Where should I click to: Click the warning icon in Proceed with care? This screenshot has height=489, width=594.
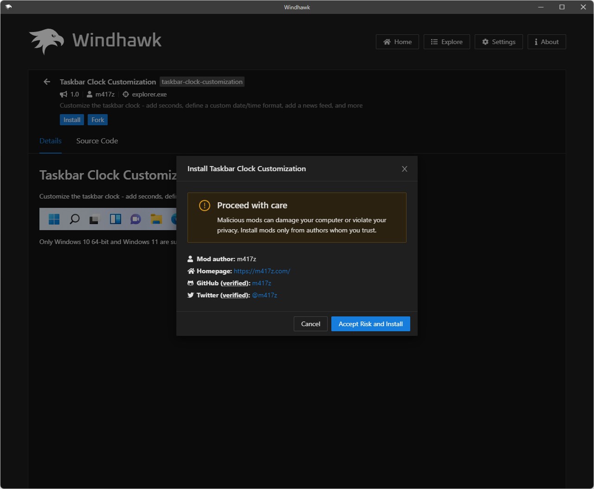204,205
